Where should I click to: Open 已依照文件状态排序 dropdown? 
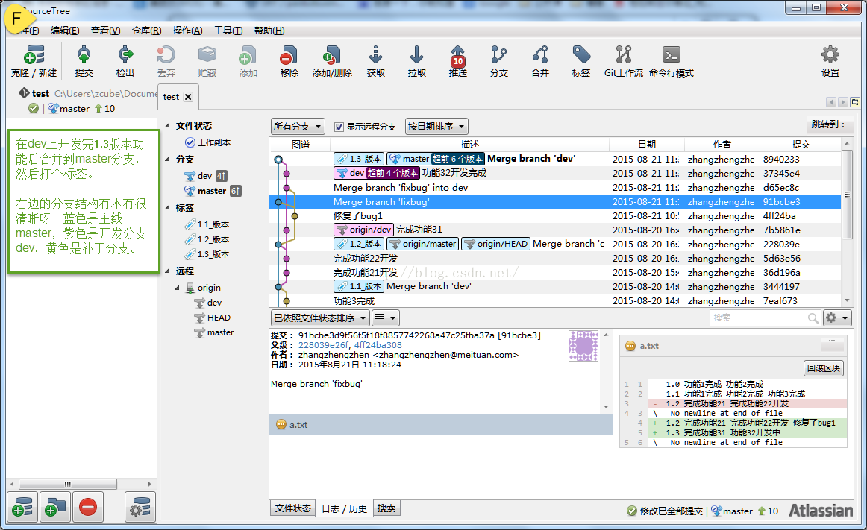tap(320, 318)
